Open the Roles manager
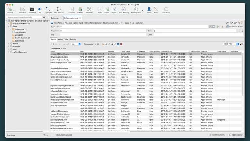The image size is (250, 141). coord(156,10)
